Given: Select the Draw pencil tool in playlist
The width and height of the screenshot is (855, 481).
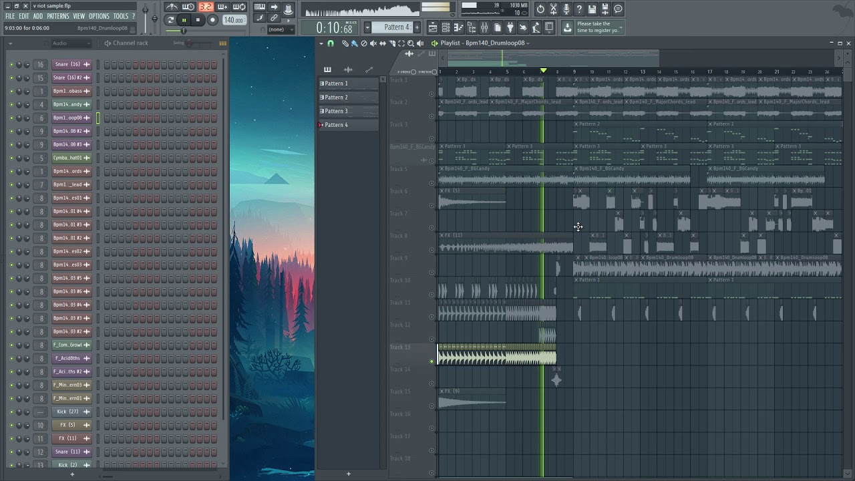Looking at the screenshot, I should [x=345, y=43].
